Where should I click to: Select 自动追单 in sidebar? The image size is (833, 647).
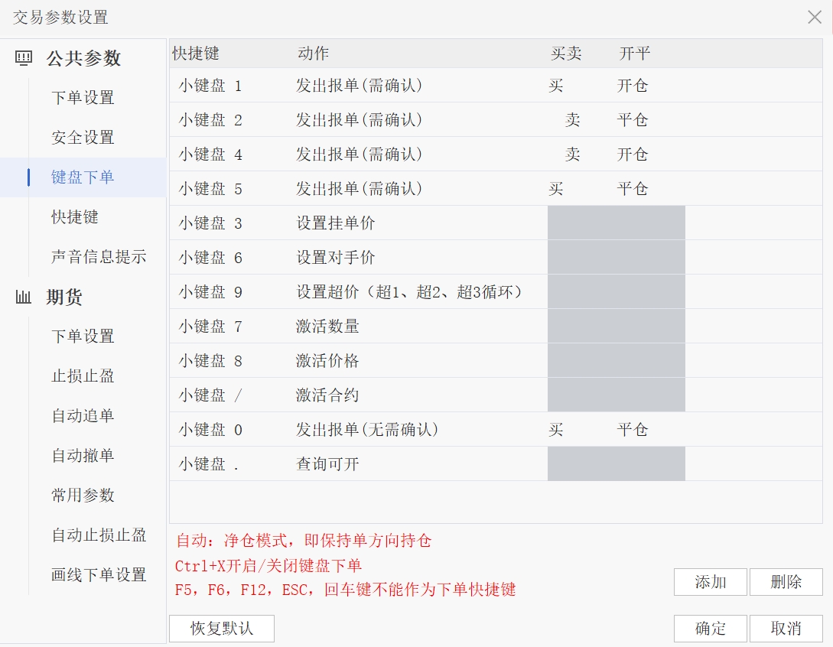click(x=83, y=416)
